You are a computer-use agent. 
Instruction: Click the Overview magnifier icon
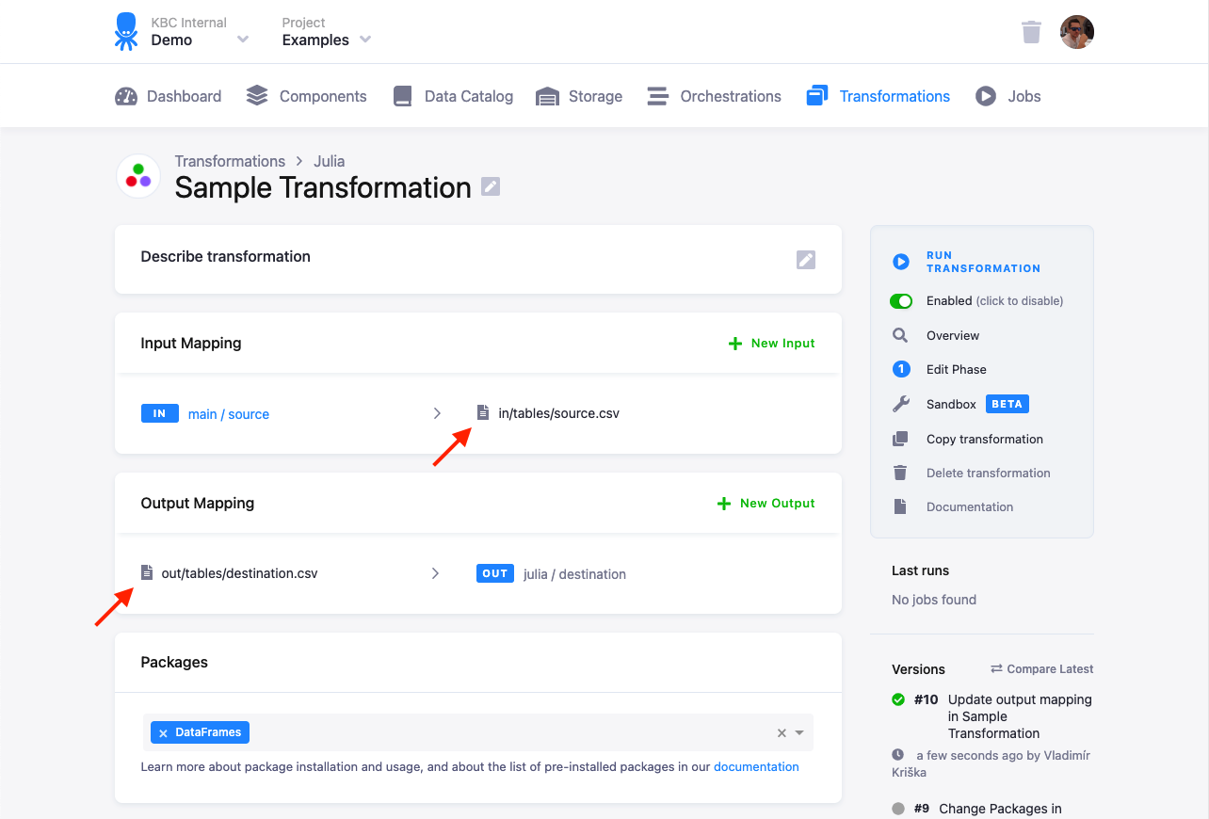click(x=900, y=335)
